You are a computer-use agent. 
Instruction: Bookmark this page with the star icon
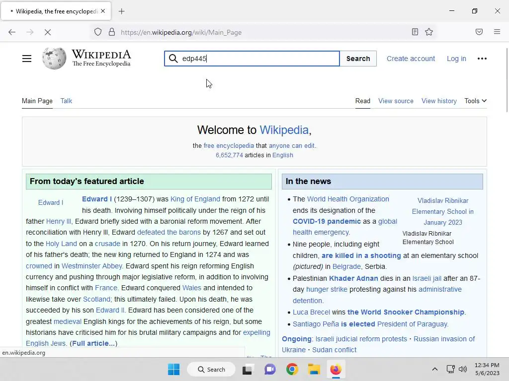tap(429, 32)
